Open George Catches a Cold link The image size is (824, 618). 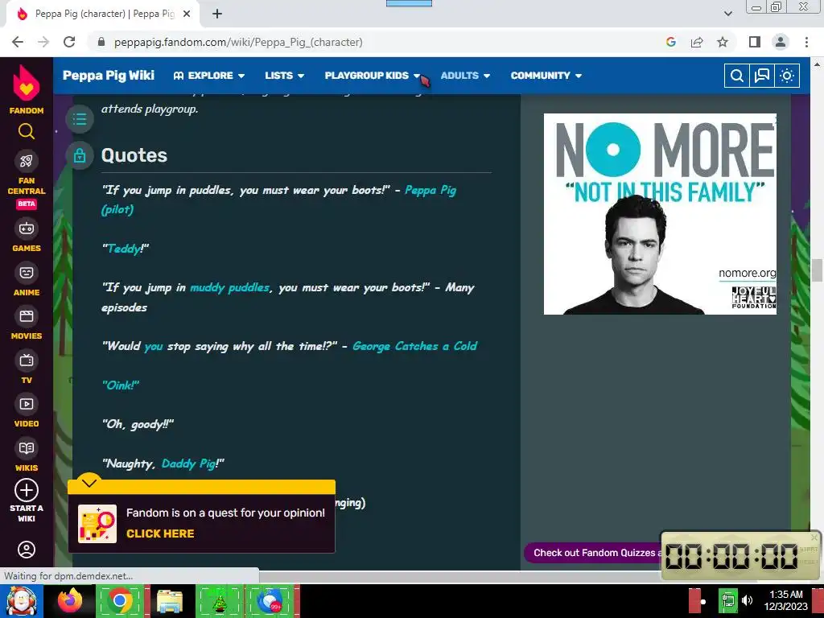(x=414, y=346)
